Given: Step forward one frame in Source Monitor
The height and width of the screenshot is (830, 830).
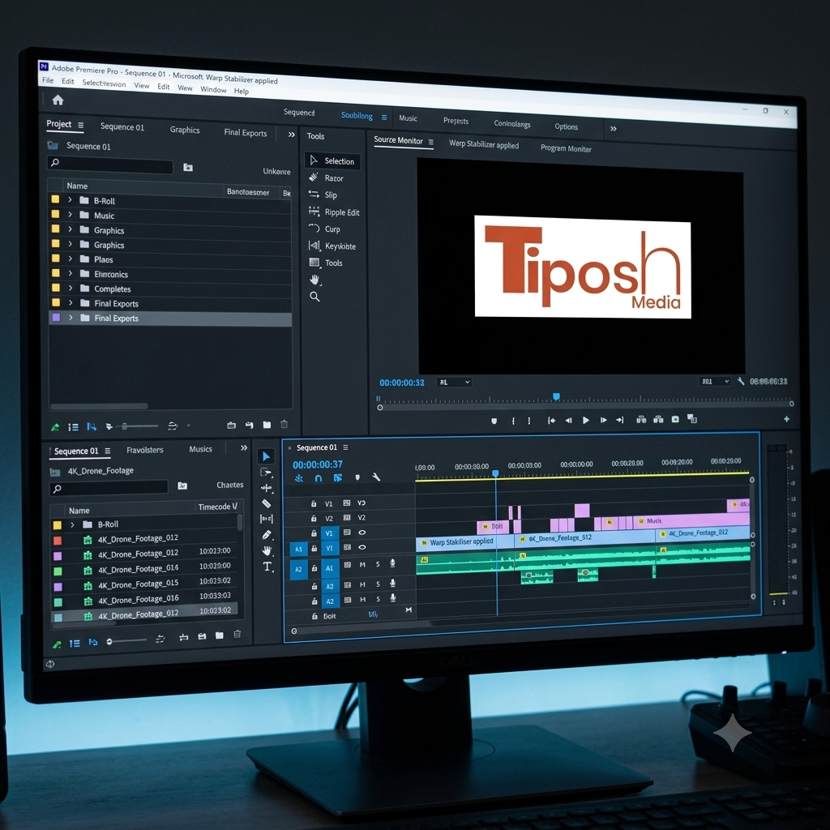Looking at the screenshot, I should point(603,421).
